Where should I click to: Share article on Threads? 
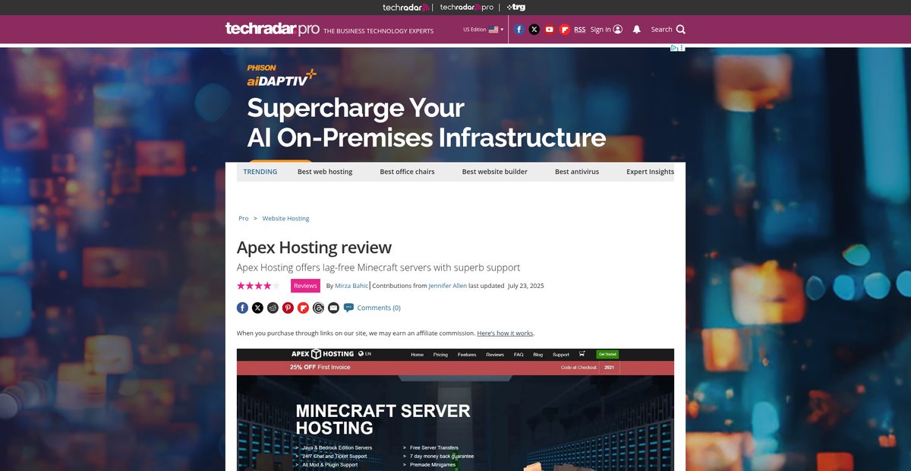pyautogui.click(x=318, y=308)
